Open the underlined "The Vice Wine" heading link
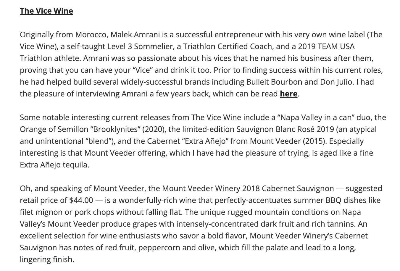The image size is (400, 271). pos(46,11)
